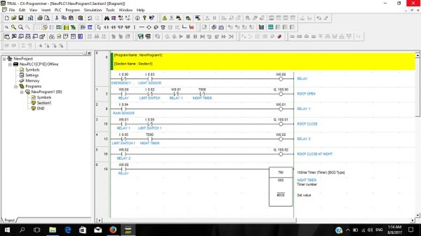Click the ladder vertical scrollbar up arrow

point(417,55)
